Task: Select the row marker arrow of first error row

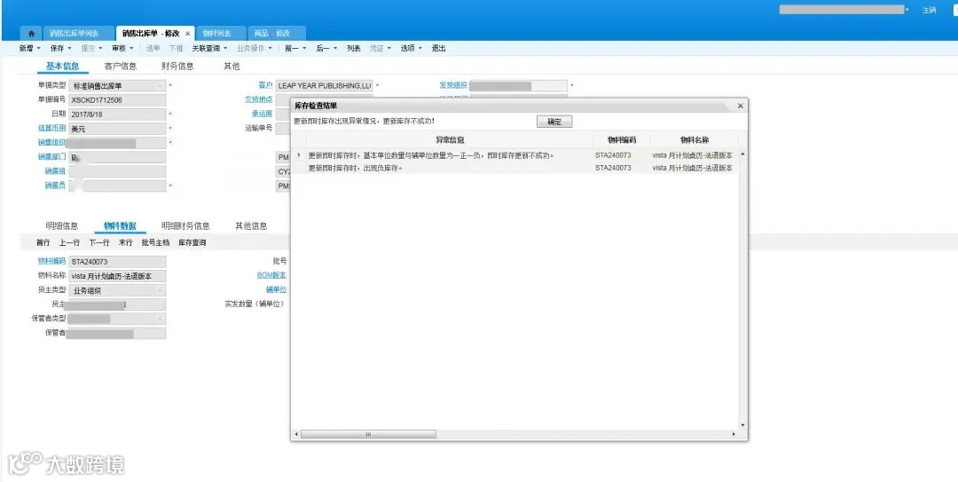Action: pos(299,155)
